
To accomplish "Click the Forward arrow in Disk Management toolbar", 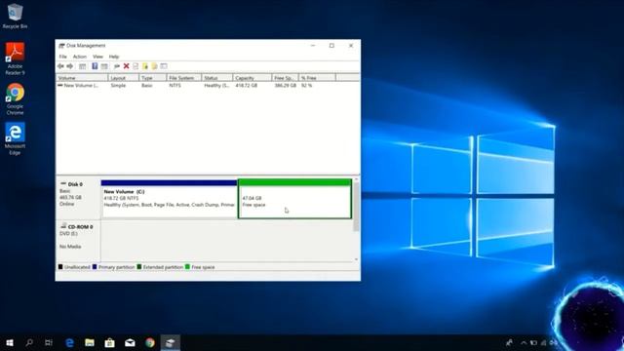I will pyautogui.click(x=70, y=66).
